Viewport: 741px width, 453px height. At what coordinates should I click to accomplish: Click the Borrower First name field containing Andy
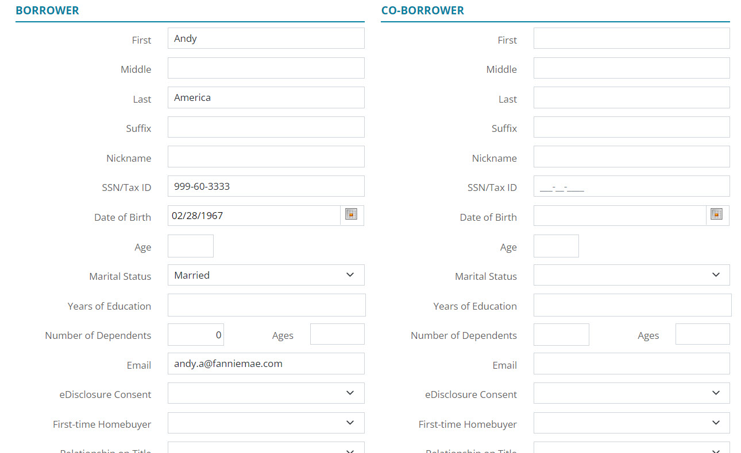click(266, 38)
